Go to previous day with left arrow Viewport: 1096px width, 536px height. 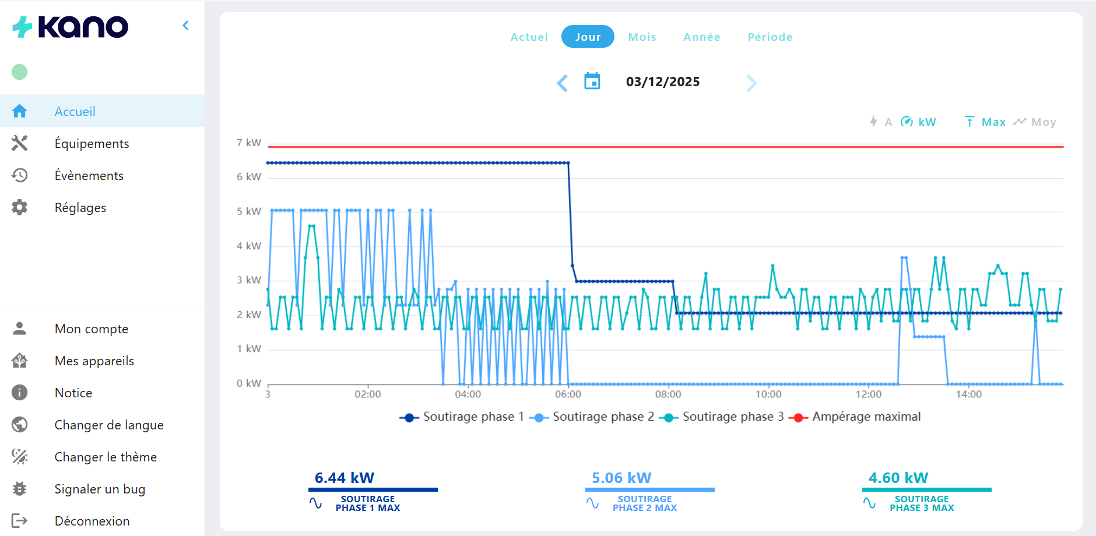(561, 83)
